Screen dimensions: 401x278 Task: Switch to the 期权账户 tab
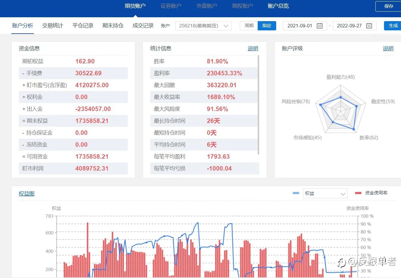coord(242,6)
